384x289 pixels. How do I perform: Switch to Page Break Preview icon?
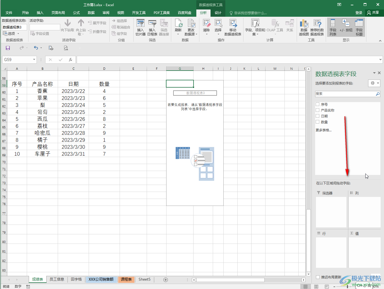click(327, 286)
